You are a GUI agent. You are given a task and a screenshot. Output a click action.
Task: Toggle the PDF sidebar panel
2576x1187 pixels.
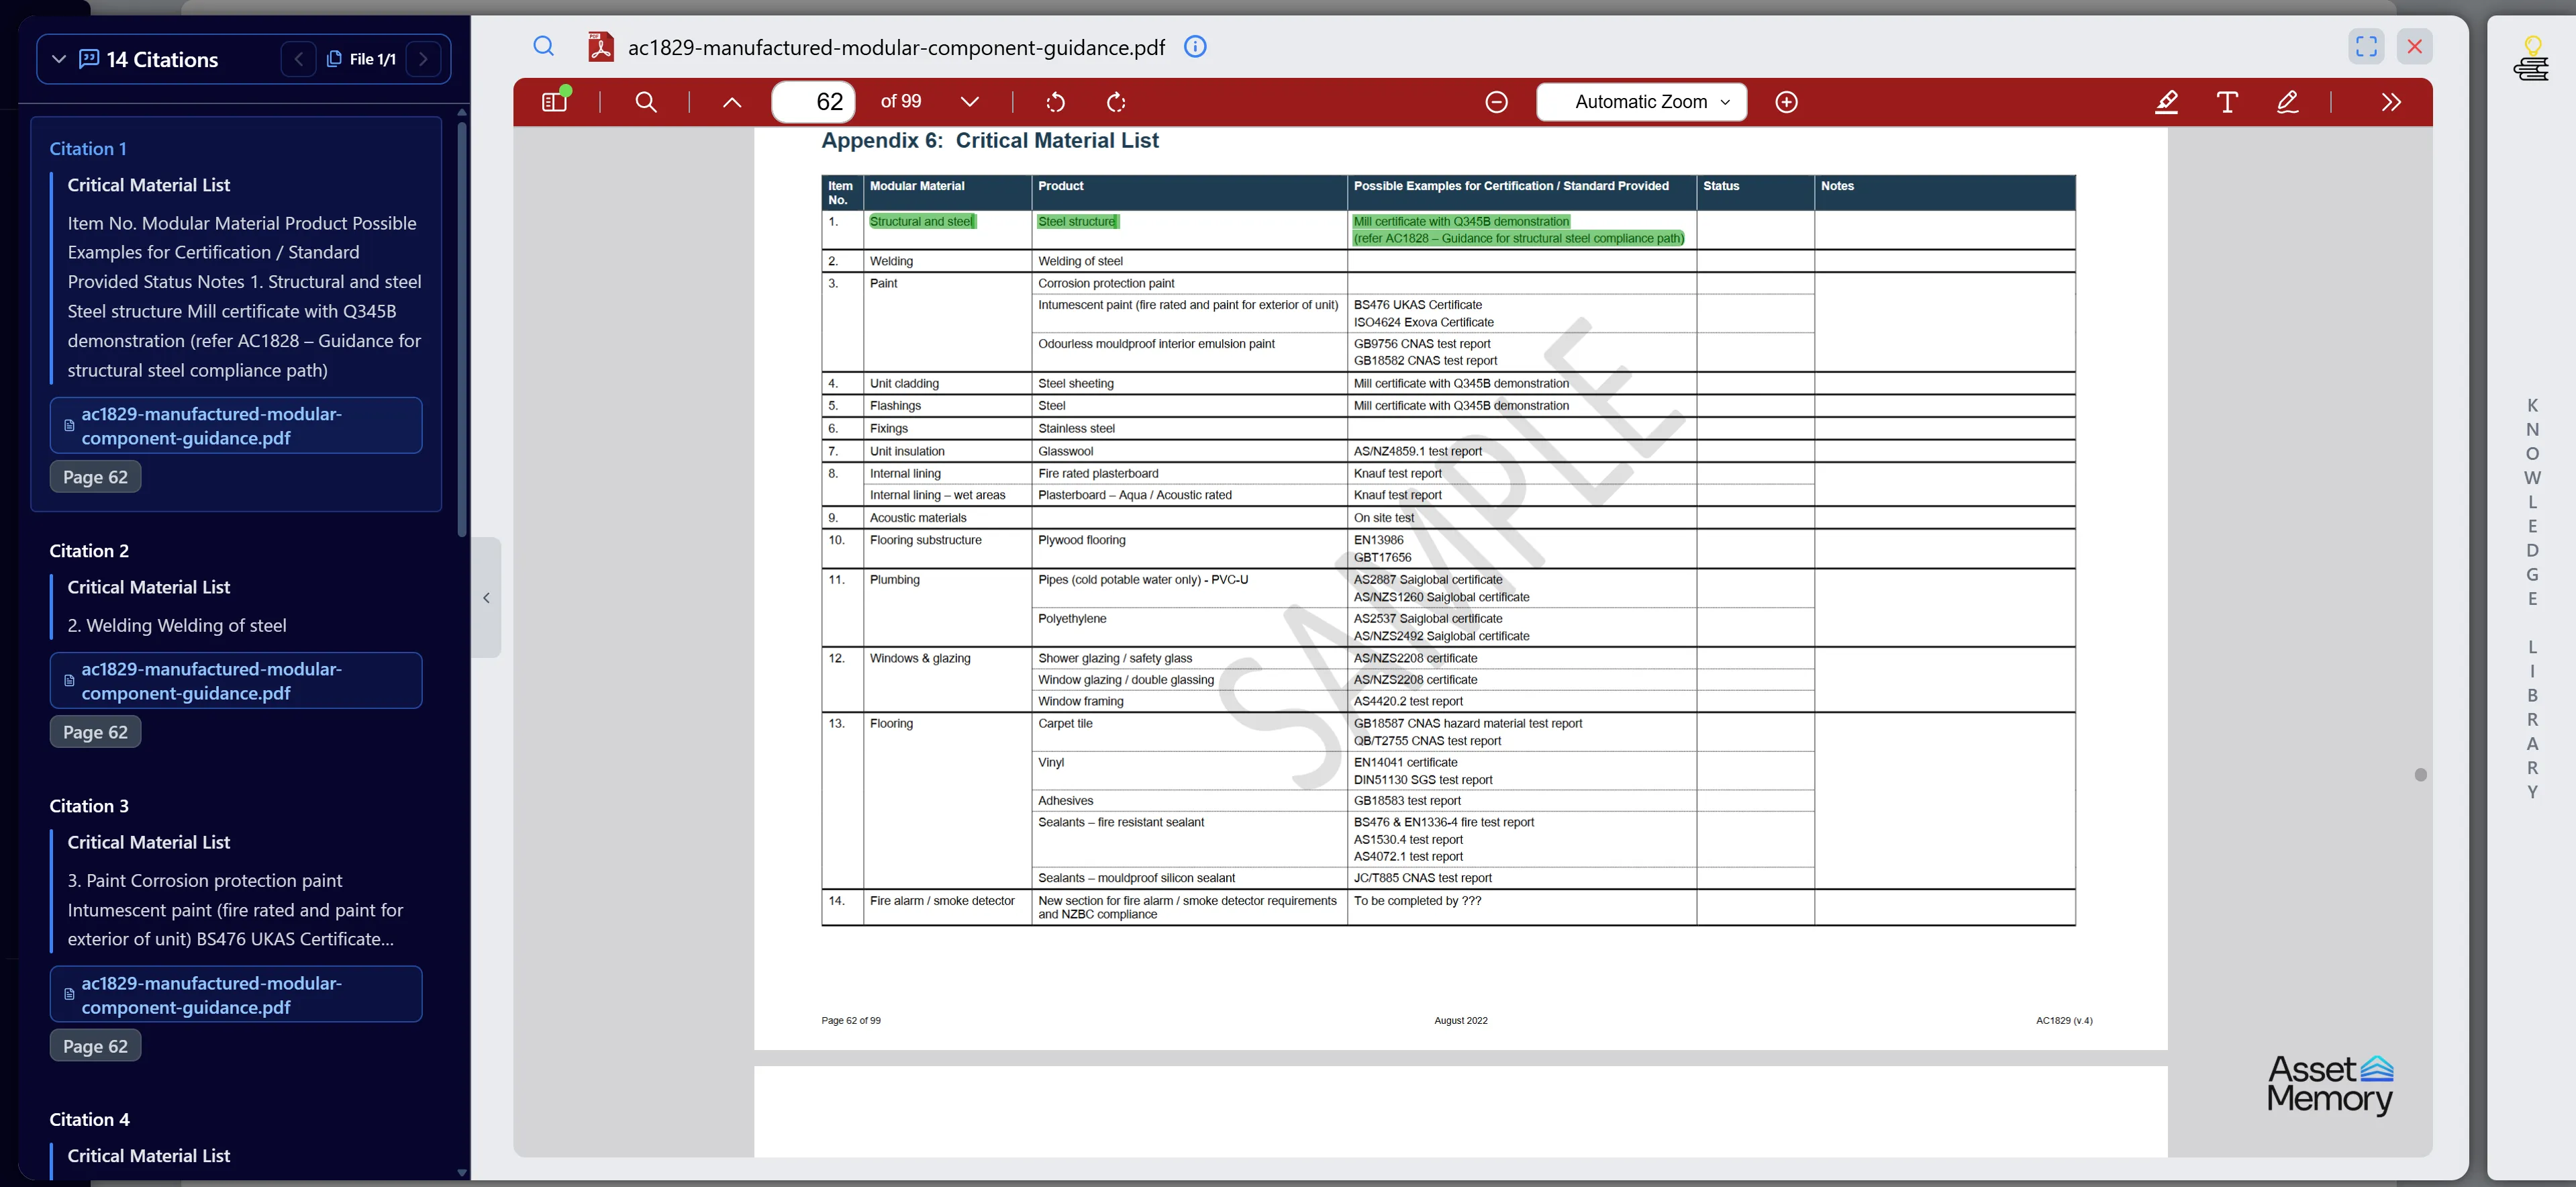[x=554, y=102]
